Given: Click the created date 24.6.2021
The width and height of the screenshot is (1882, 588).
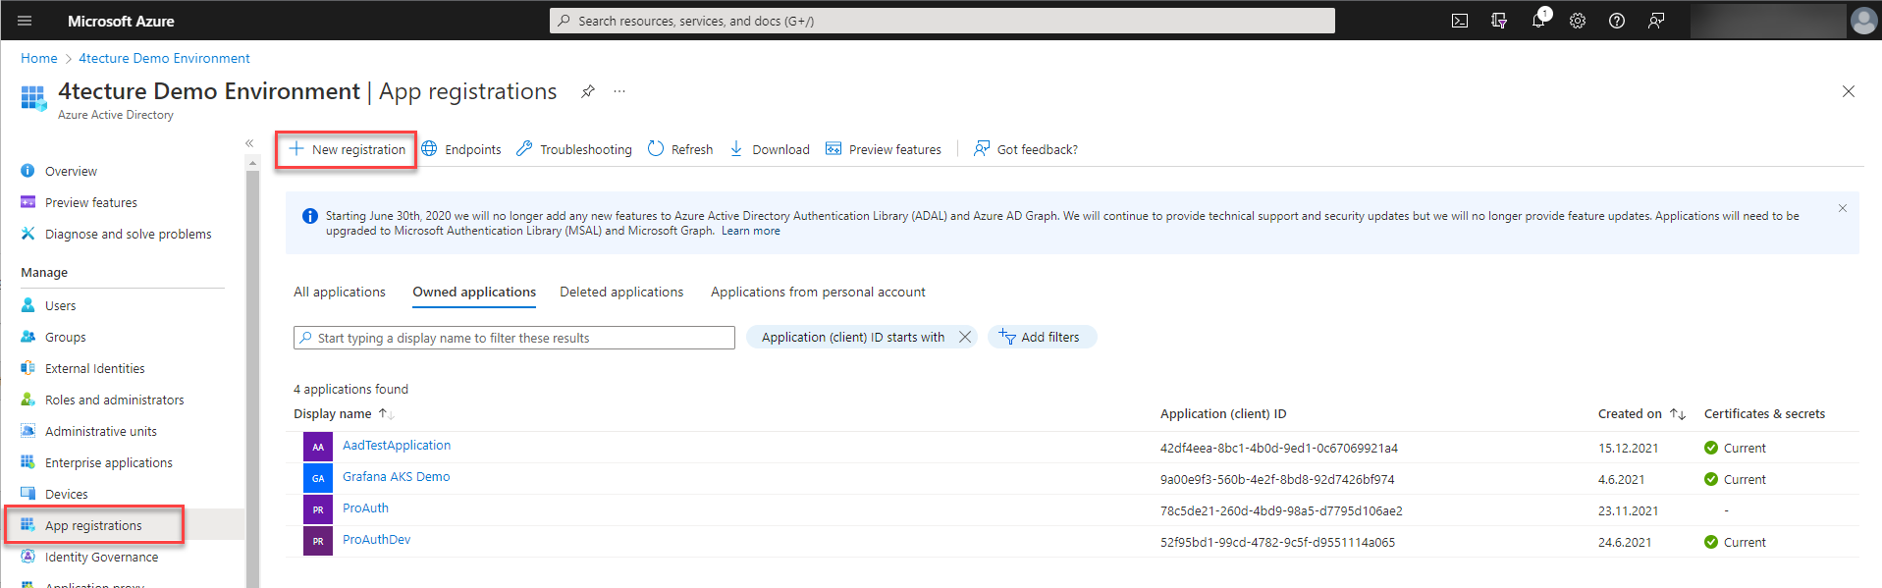Looking at the screenshot, I should point(1625,543).
